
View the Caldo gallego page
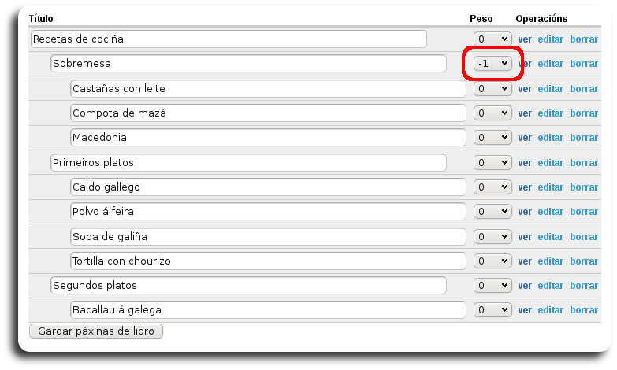pyautogui.click(x=525, y=187)
